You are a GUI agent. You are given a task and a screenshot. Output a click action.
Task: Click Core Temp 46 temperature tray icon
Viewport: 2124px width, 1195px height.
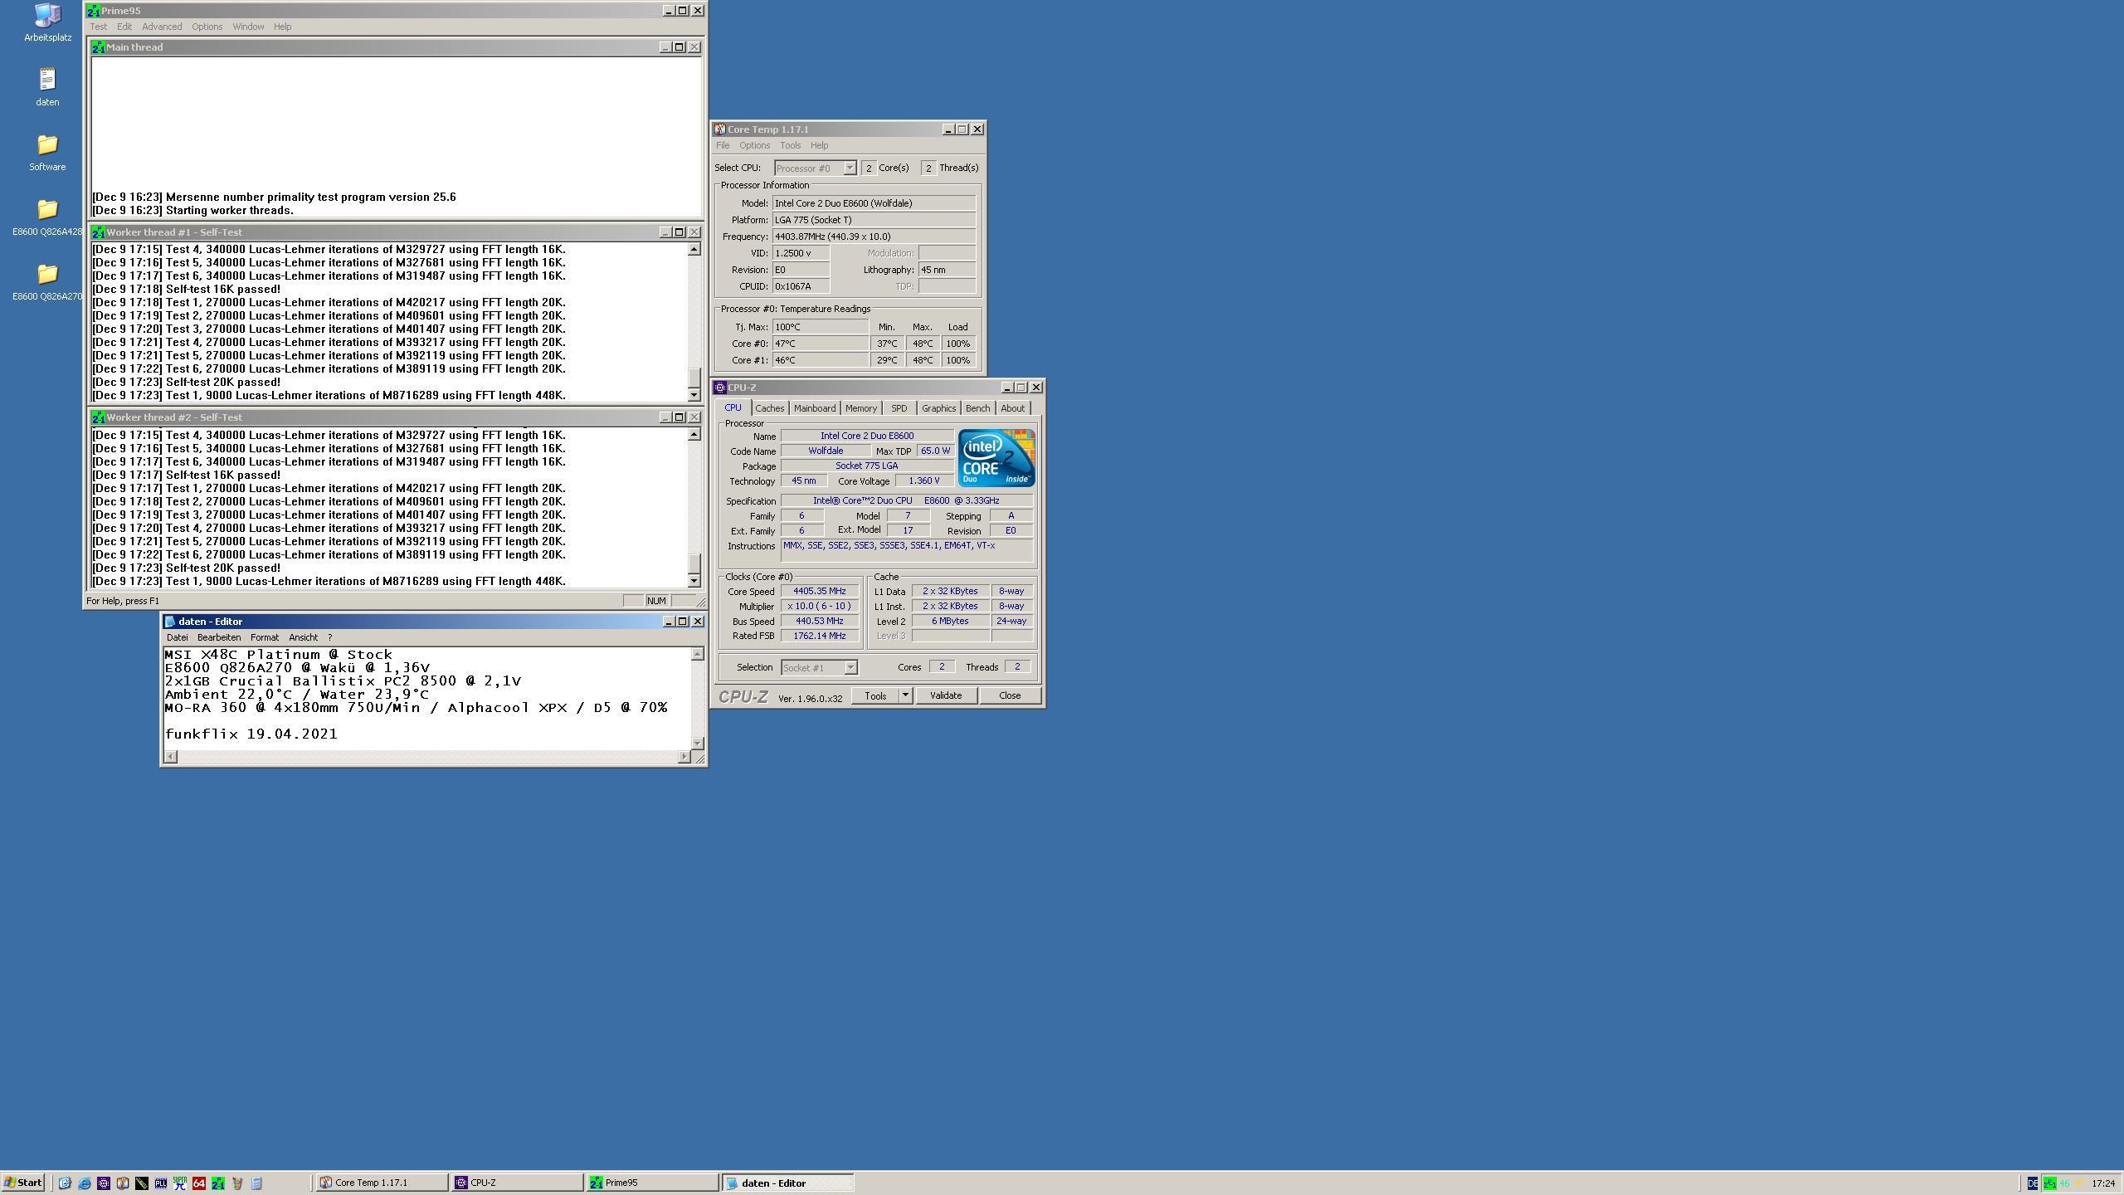(x=2064, y=1183)
